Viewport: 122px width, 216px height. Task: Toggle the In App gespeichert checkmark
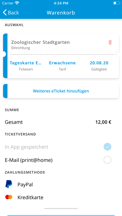[107, 147]
